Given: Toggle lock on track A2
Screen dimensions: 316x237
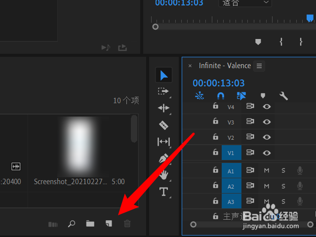Looking at the screenshot, I should pos(216,185).
